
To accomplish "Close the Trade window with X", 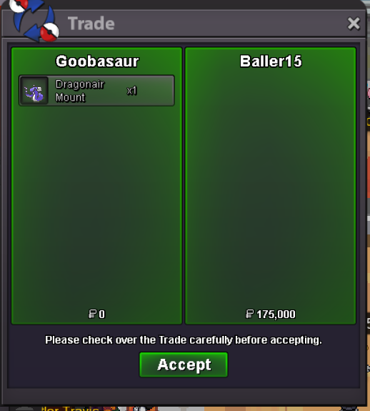I will 354,24.
